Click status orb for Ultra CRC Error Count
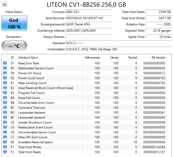 pyautogui.click(x=5, y=137)
